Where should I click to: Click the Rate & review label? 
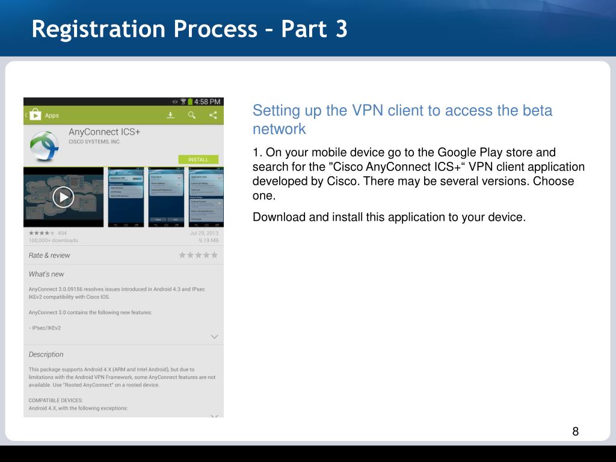coord(49,255)
